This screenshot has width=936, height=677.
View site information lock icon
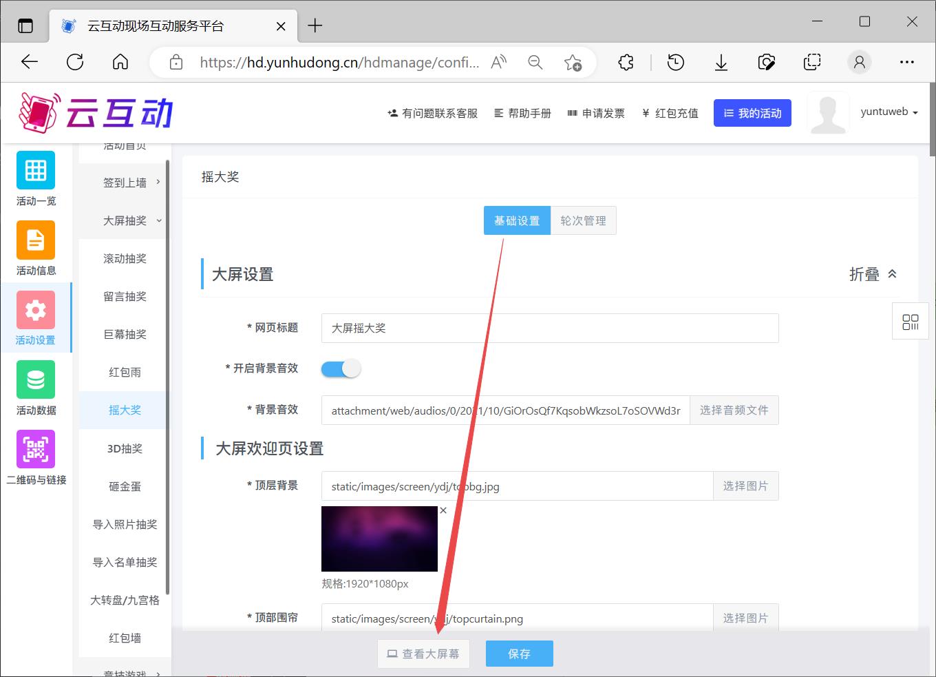tap(176, 62)
